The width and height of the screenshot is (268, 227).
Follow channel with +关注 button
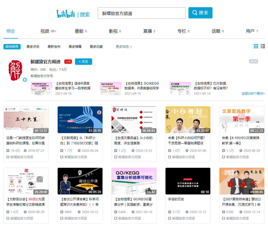(83, 62)
